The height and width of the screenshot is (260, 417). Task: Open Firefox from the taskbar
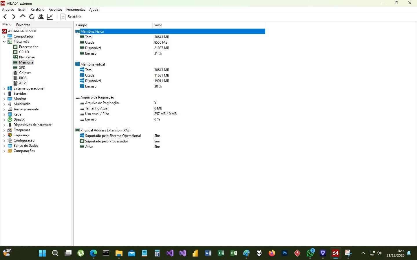[x=272, y=253]
